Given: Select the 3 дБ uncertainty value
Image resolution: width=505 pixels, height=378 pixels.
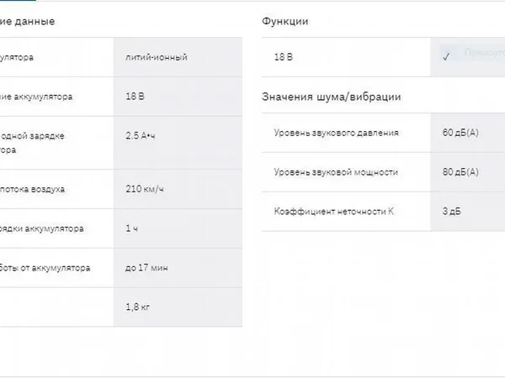Looking at the screenshot, I should pos(451,212).
